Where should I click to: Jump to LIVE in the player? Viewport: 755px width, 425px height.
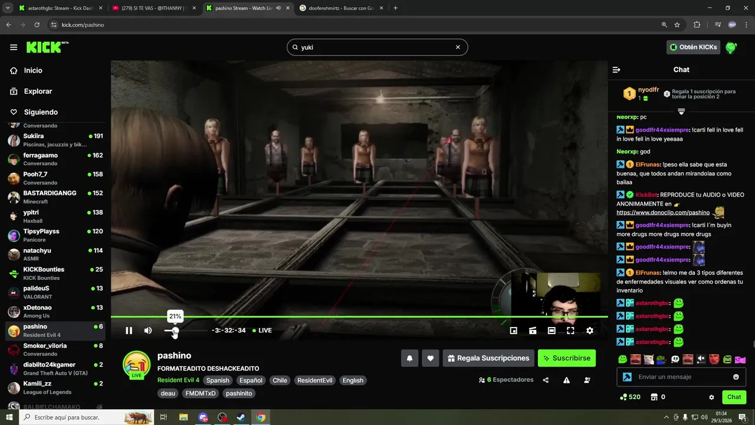pos(262,331)
